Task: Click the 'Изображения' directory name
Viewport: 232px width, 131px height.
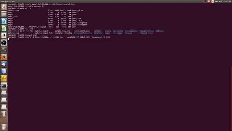Action: pos(131,31)
